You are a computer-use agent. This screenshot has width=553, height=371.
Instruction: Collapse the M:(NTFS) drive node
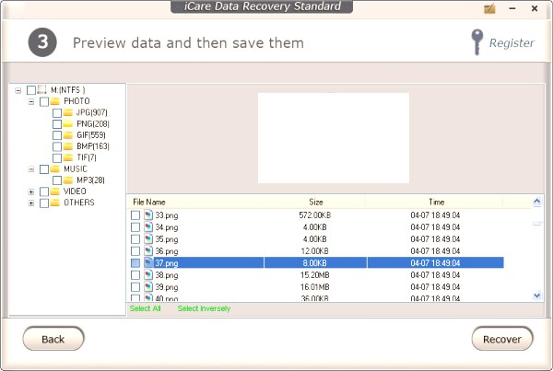click(18, 90)
